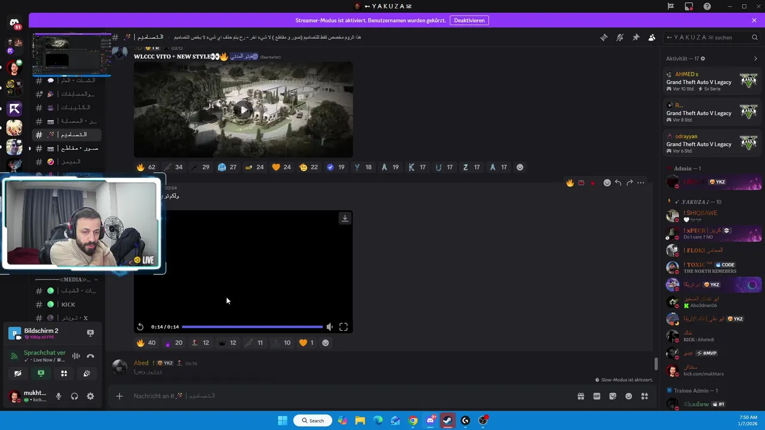Dismiss the purple Streamer-Modus banner
The width and height of the screenshot is (765, 430).
(754, 20)
